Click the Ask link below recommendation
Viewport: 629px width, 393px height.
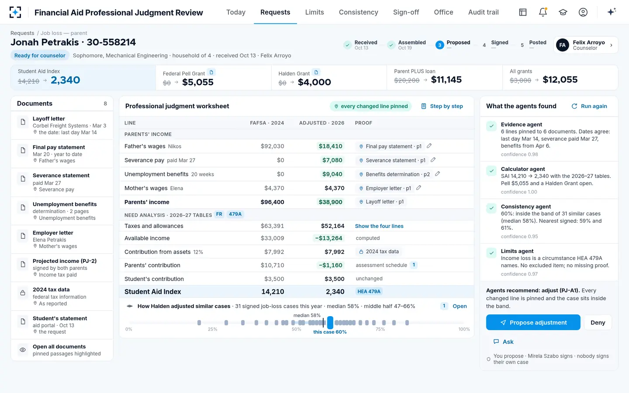(x=503, y=342)
